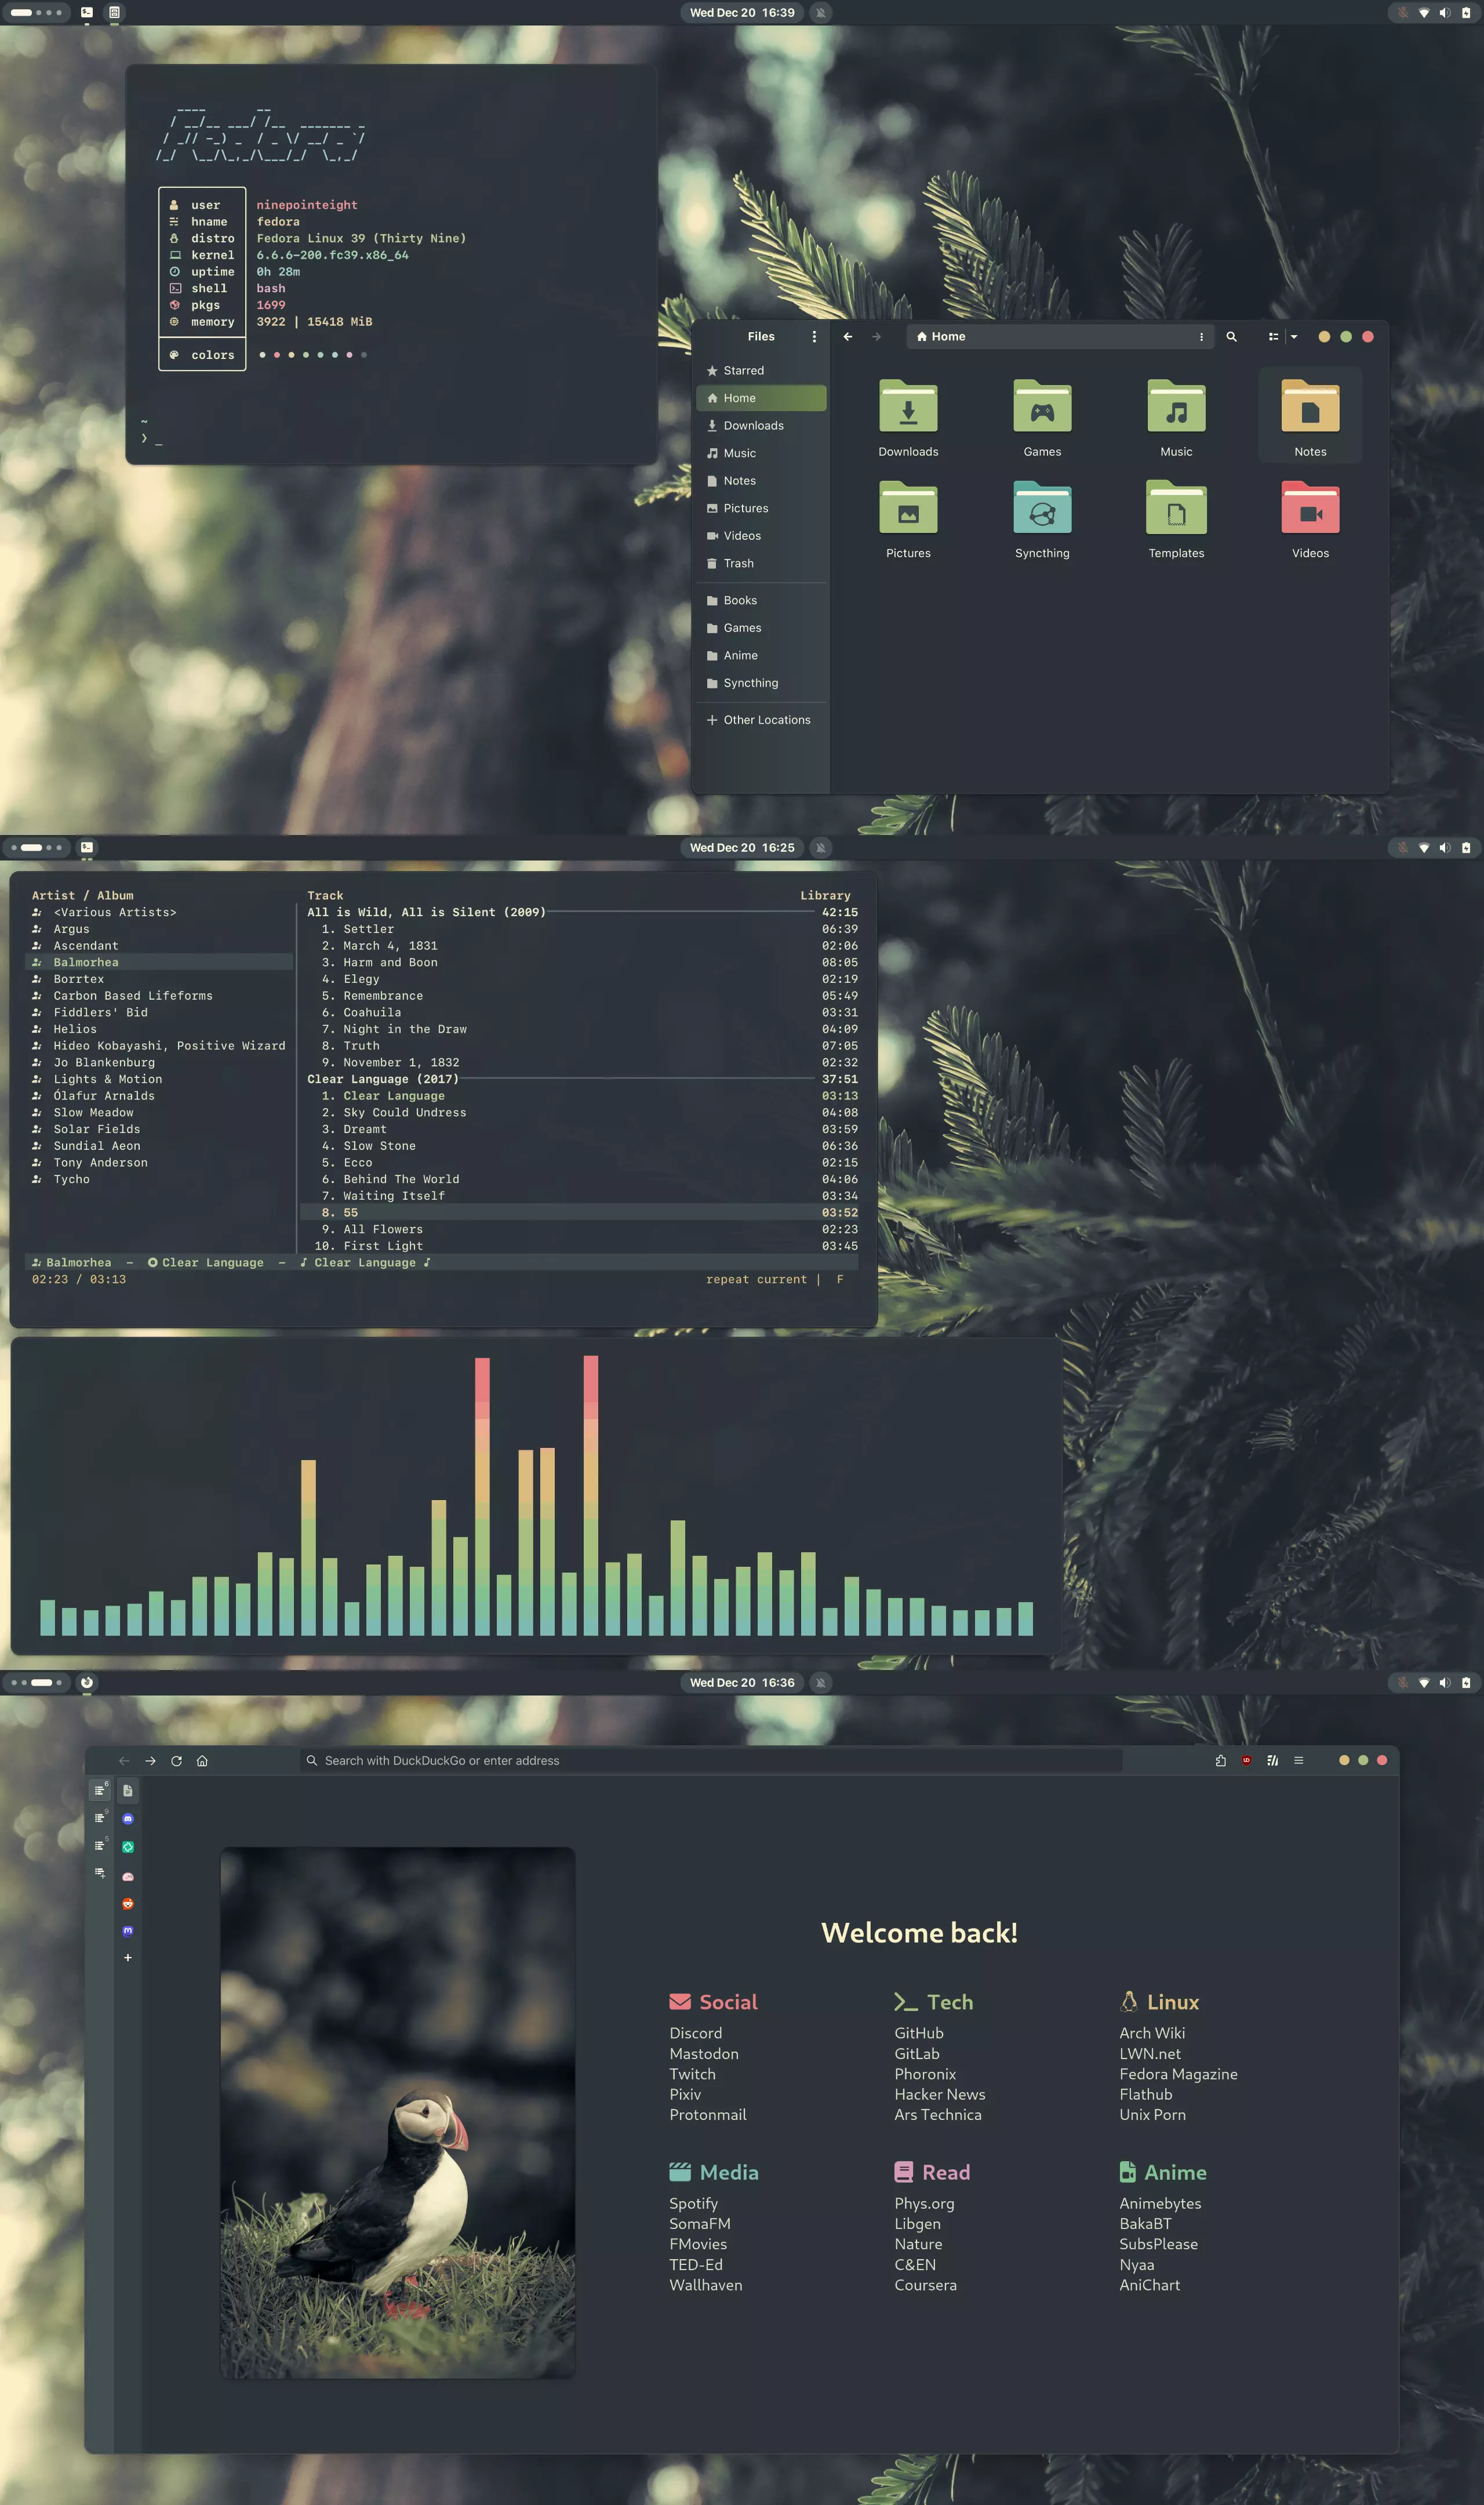Select the track 'Sky Could Undress'
Viewport: 1484px width, 2505px height.
click(x=581, y=1113)
